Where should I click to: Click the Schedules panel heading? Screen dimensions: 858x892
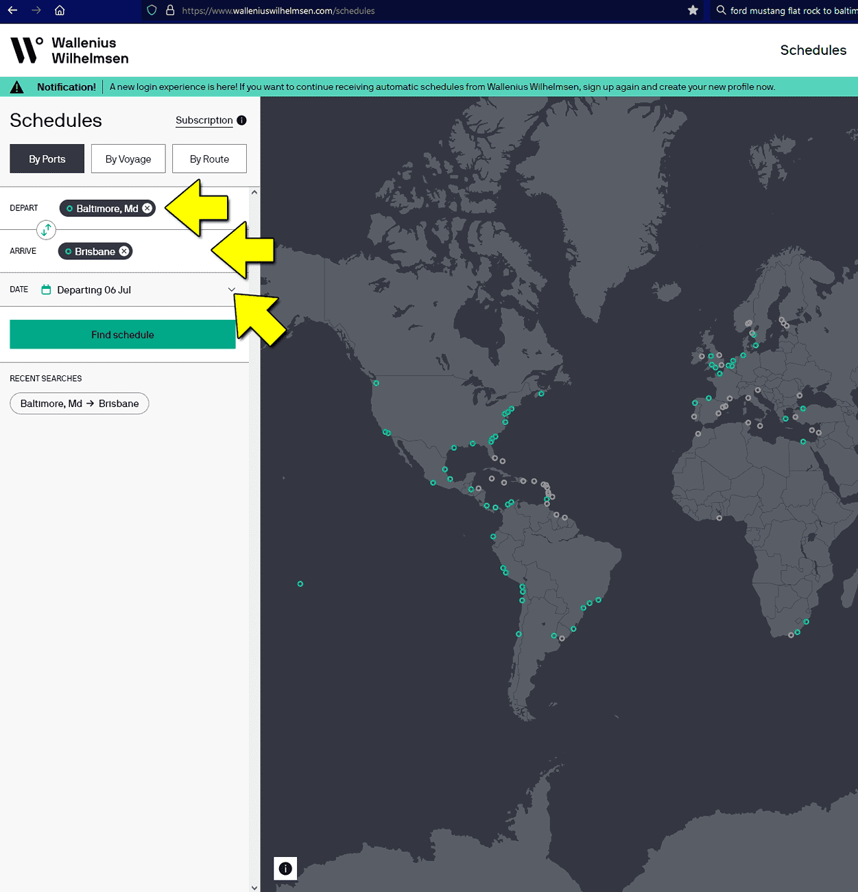tap(56, 120)
